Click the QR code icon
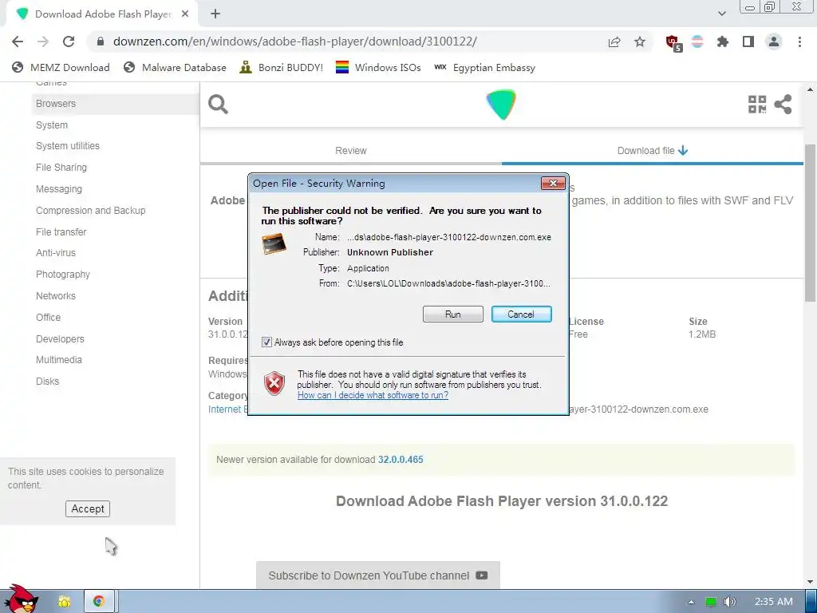817x613 pixels. (757, 105)
